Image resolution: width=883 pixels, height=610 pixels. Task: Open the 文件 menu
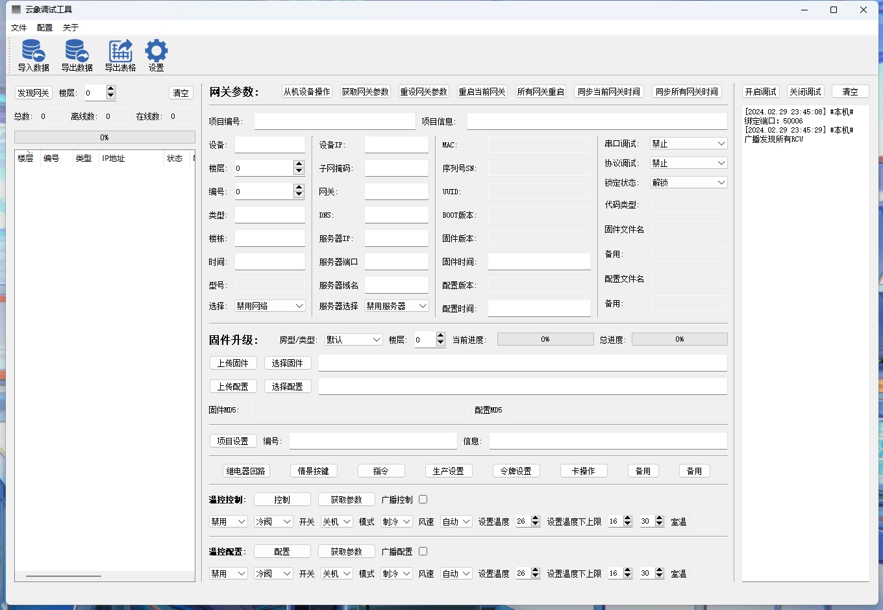tap(19, 27)
